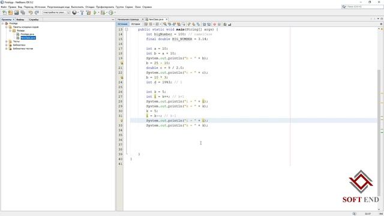Minimize the projects panel using dash button
384x216 pixels.
(113, 19)
